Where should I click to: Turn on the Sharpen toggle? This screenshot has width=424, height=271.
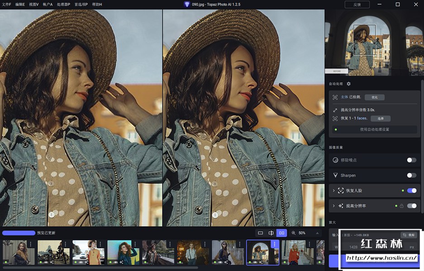(x=411, y=175)
